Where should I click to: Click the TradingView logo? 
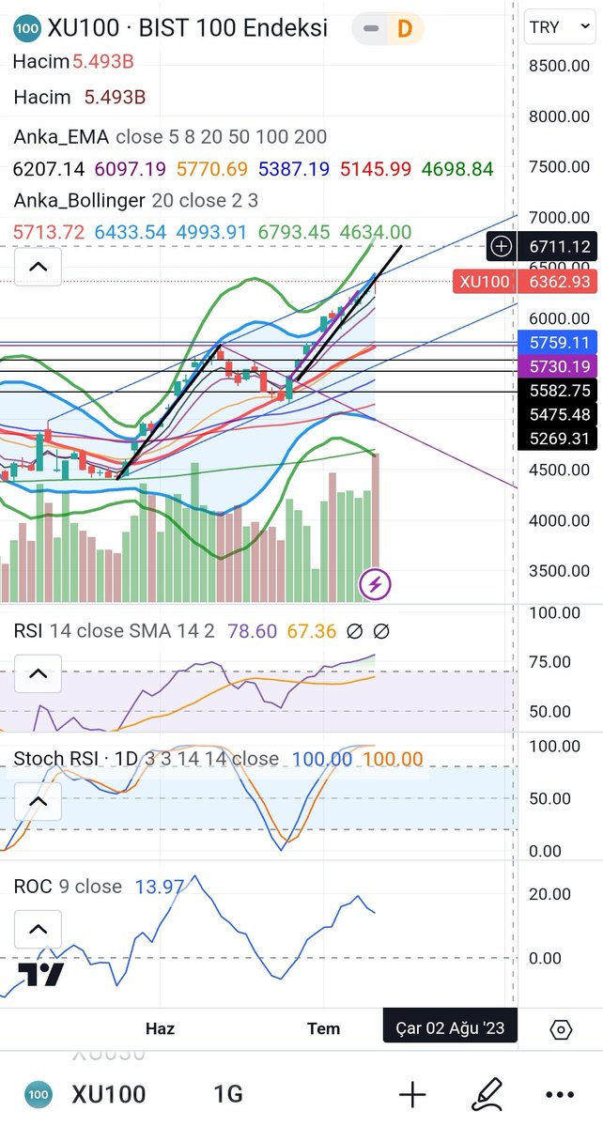[x=42, y=974]
